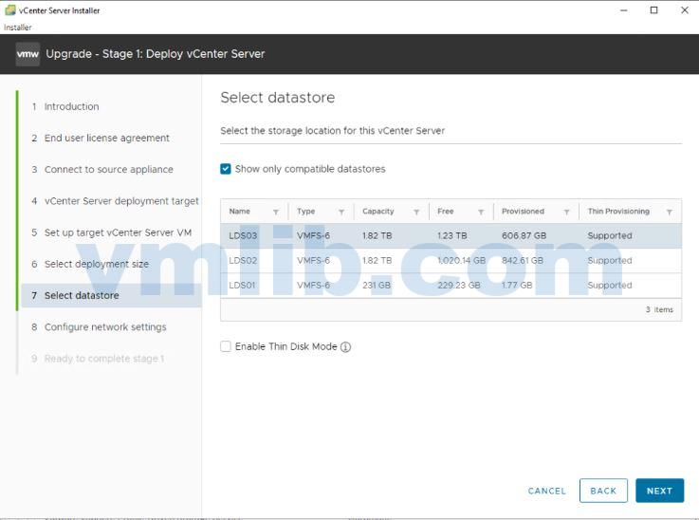Sort by the Free column header
Image resolution: width=699 pixels, height=520 pixels.
(x=446, y=212)
